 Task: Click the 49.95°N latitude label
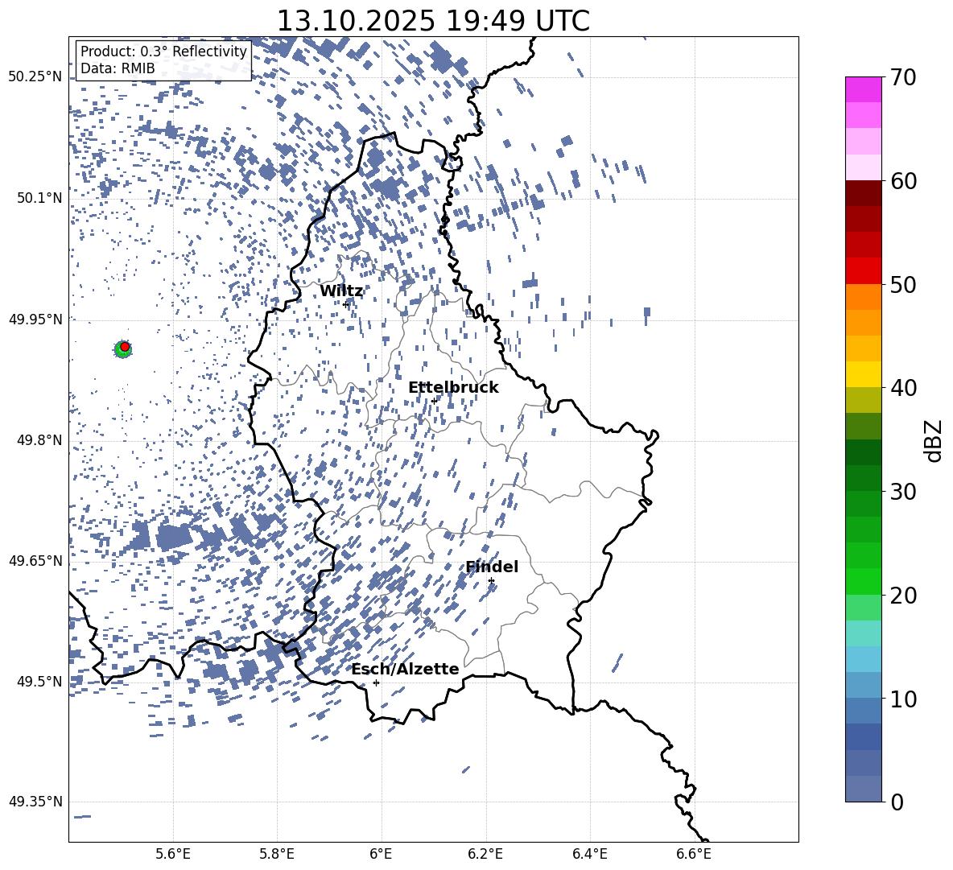click(x=35, y=319)
